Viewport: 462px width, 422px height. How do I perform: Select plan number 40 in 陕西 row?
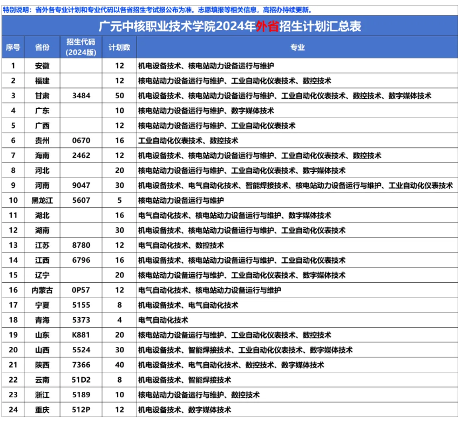click(119, 365)
